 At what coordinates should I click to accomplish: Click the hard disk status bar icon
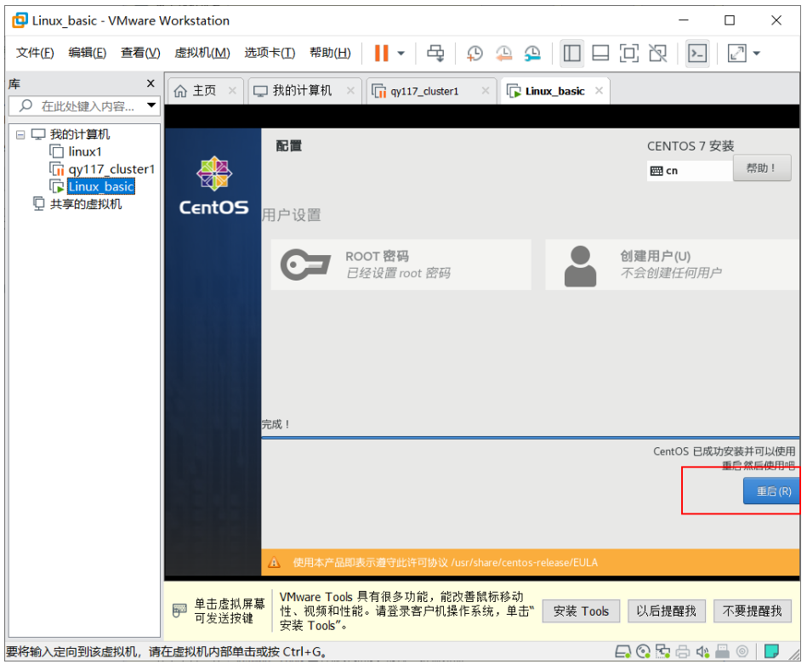click(622, 652)
